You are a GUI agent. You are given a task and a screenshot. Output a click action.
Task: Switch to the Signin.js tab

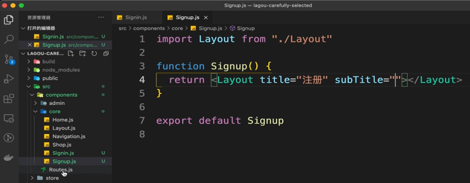point(136,17)
